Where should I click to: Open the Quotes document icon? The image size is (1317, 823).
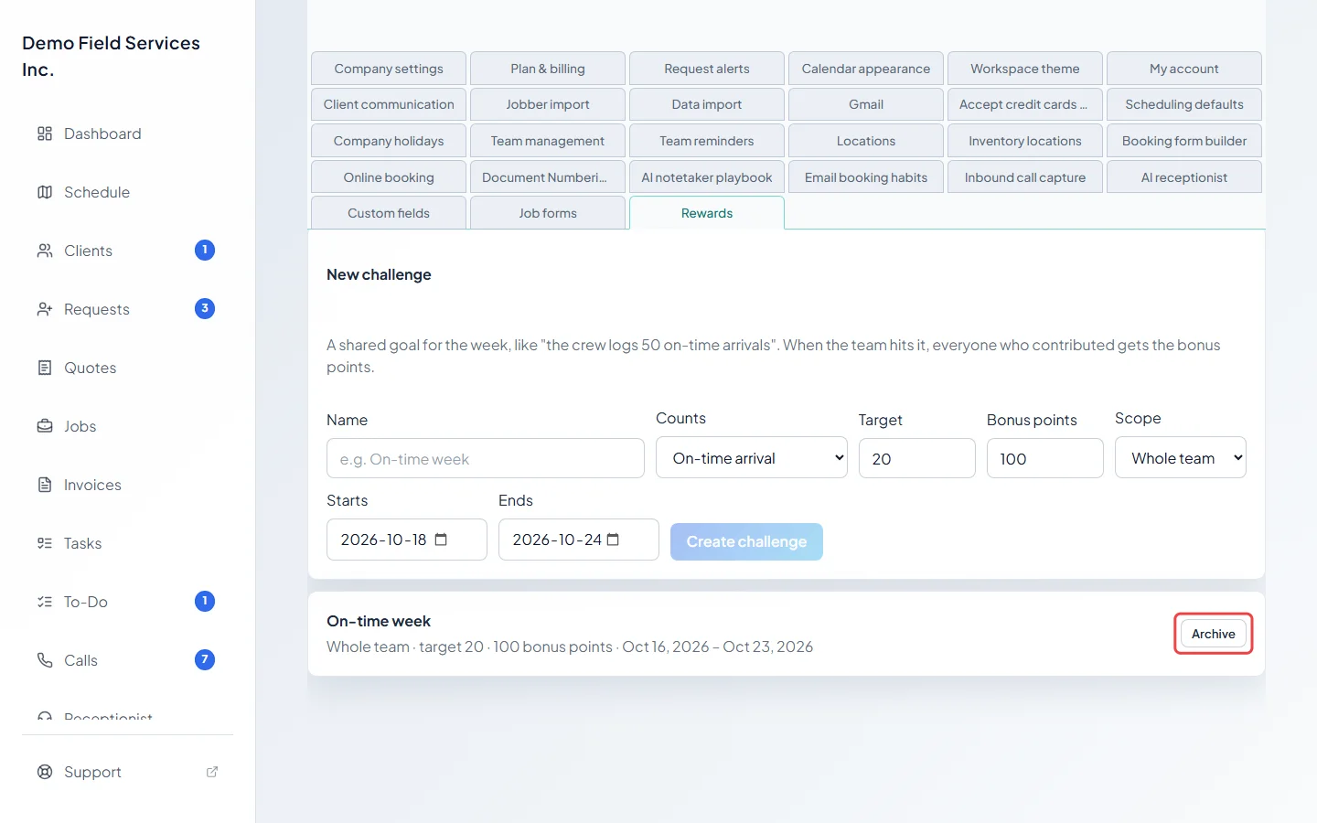click(x=45, y=368)
